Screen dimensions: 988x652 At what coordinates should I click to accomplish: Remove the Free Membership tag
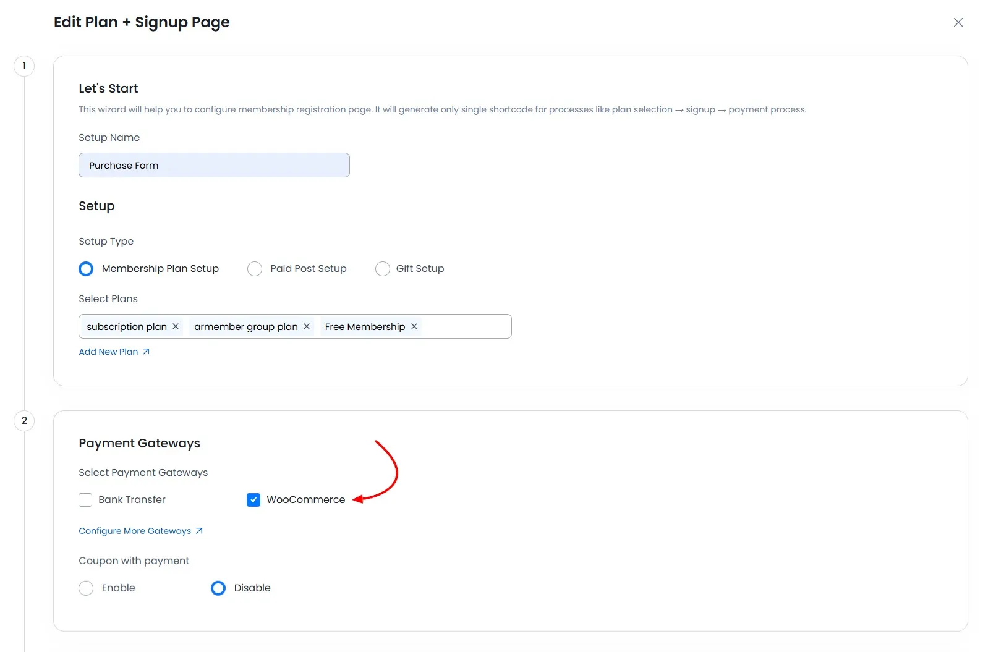(414, 326)
